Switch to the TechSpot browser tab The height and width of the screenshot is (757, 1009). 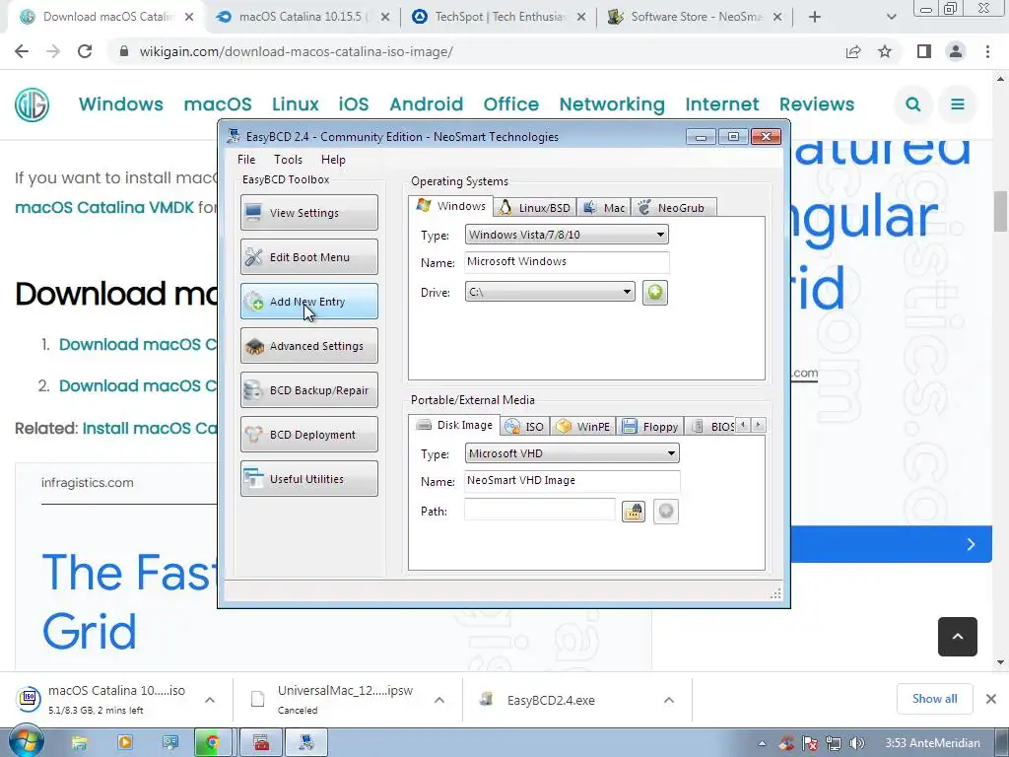click(x=500, y=17)
